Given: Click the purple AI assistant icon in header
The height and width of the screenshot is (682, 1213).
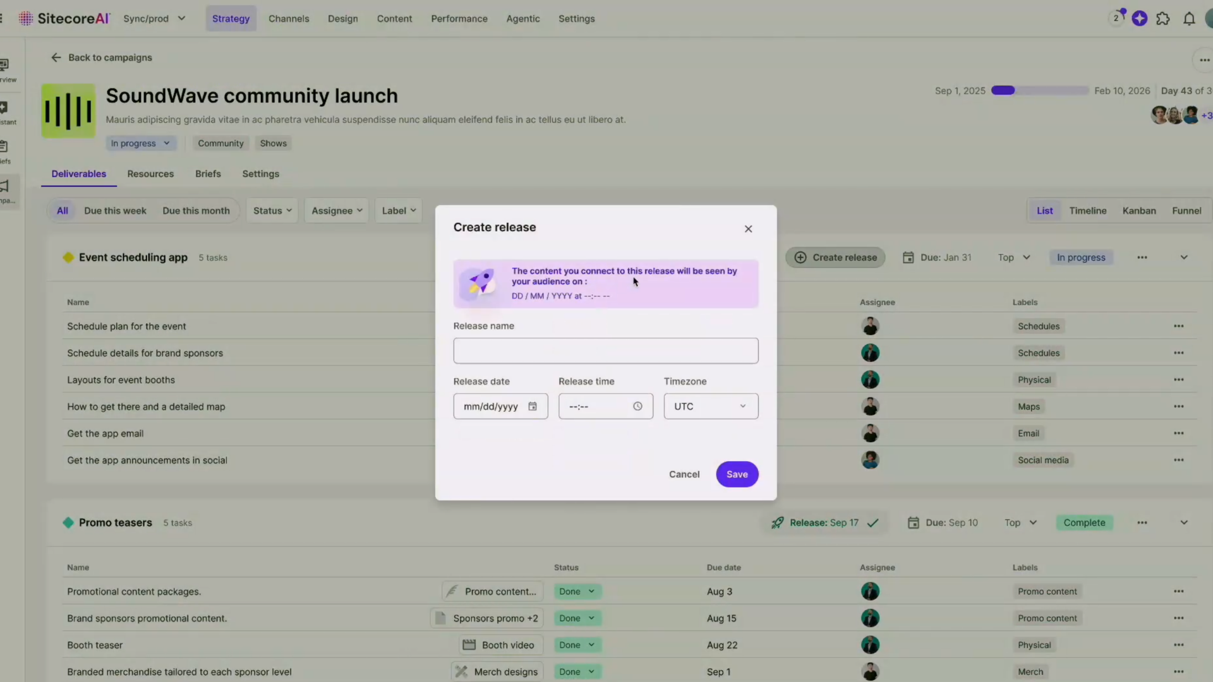Looking at the screenshot, I should tap(1140, 19).
